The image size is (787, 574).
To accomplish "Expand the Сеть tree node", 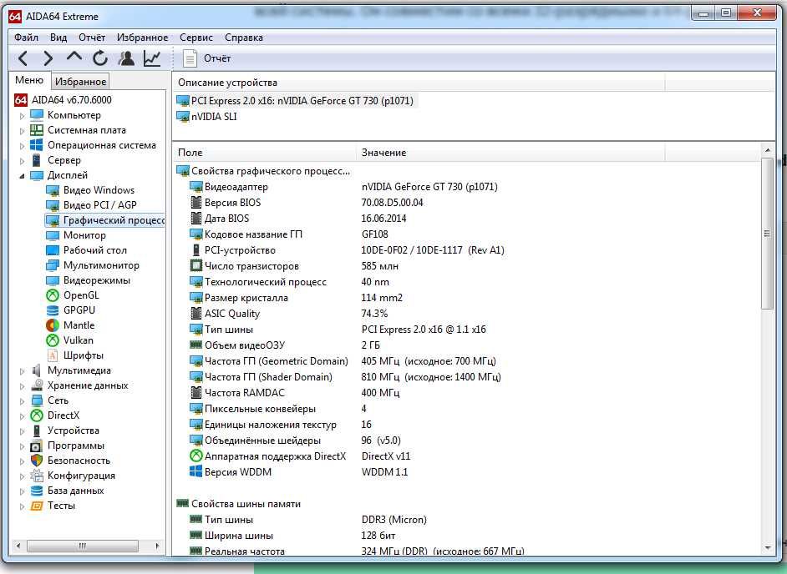I will (22, 401).
